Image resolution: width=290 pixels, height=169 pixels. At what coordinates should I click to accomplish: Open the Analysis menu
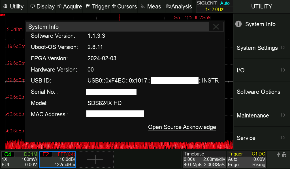[179, 6]
